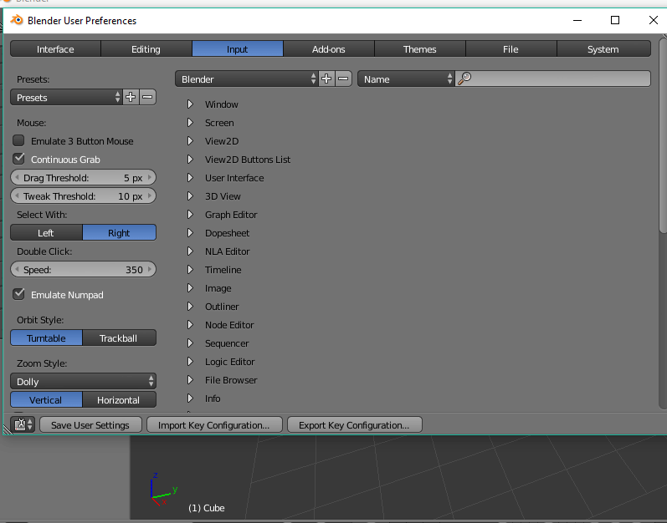Switch to the Interface tab
Screen dimensions: 667x523
55,48
